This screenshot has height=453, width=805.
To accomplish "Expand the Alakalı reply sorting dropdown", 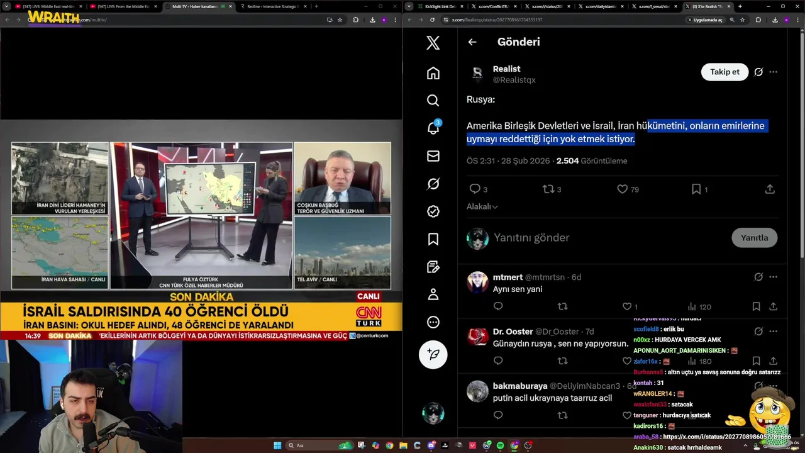I will pyautogui.click(x=482, y=206).
